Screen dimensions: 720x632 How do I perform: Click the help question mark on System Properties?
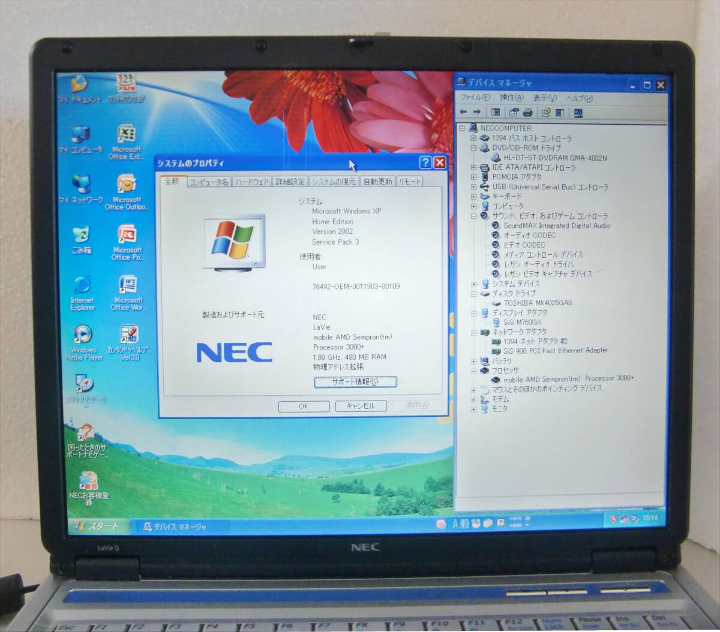(425, 162)
